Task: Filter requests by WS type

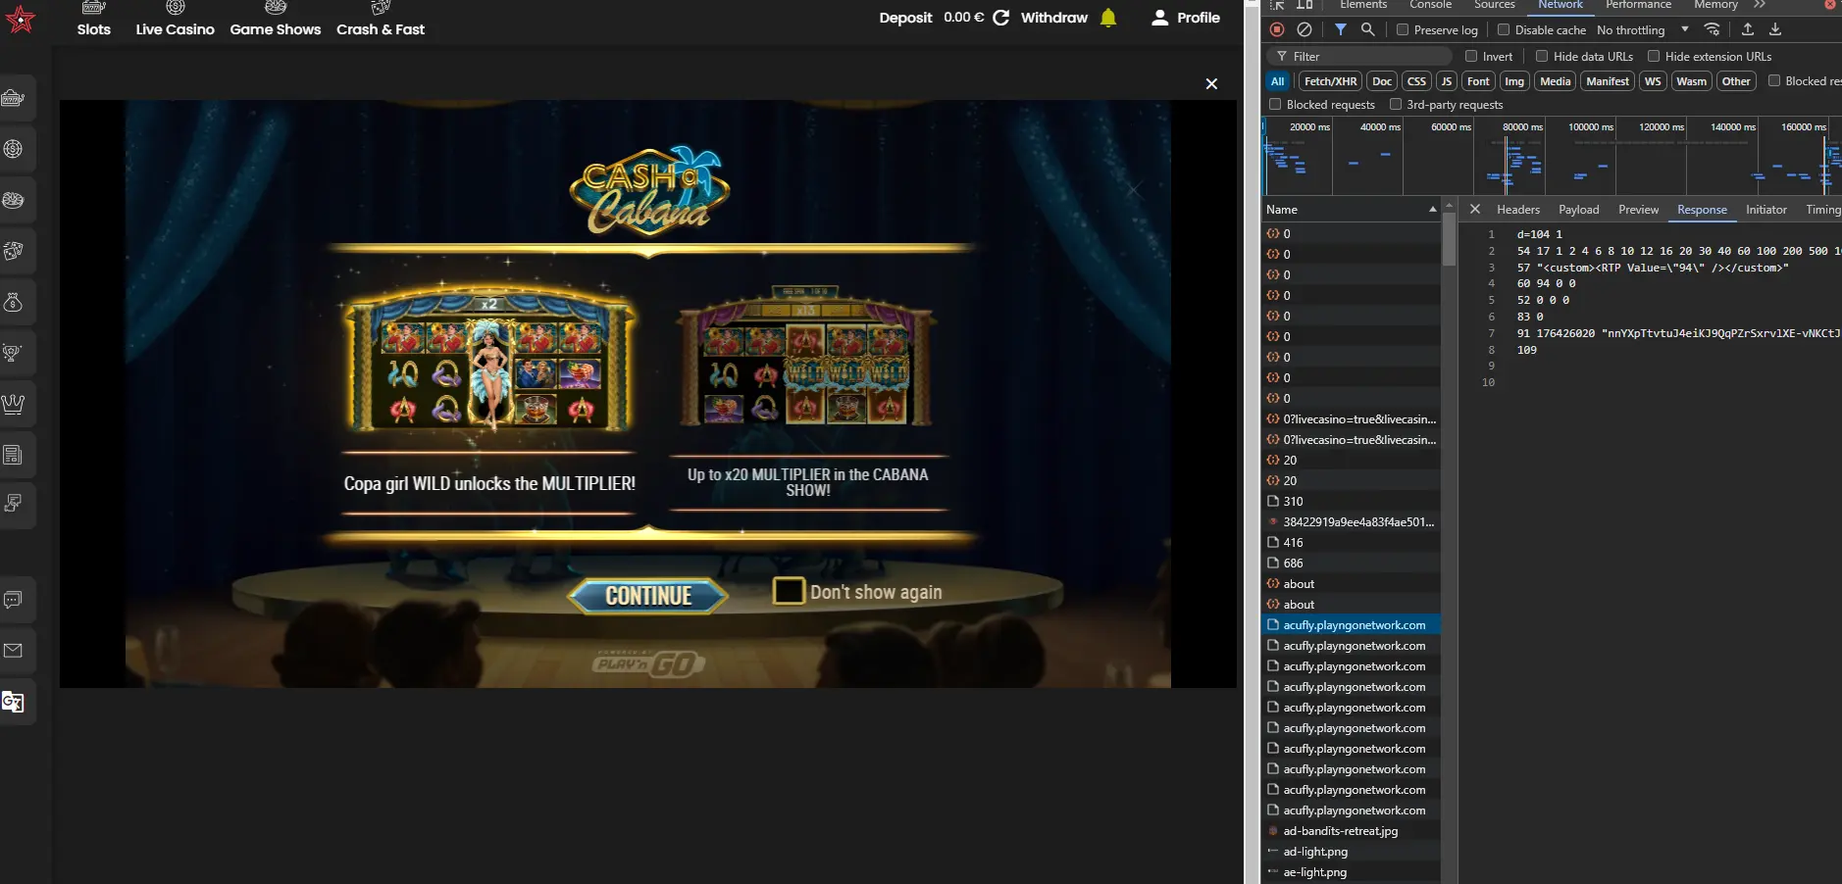Action: point(1653,80)
